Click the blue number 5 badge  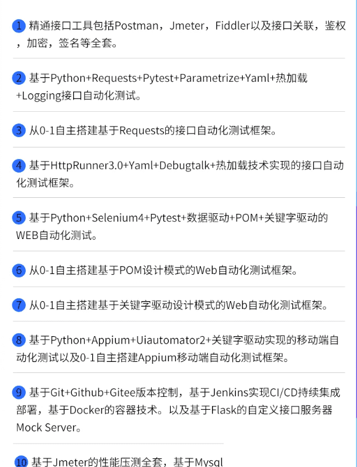19,218
